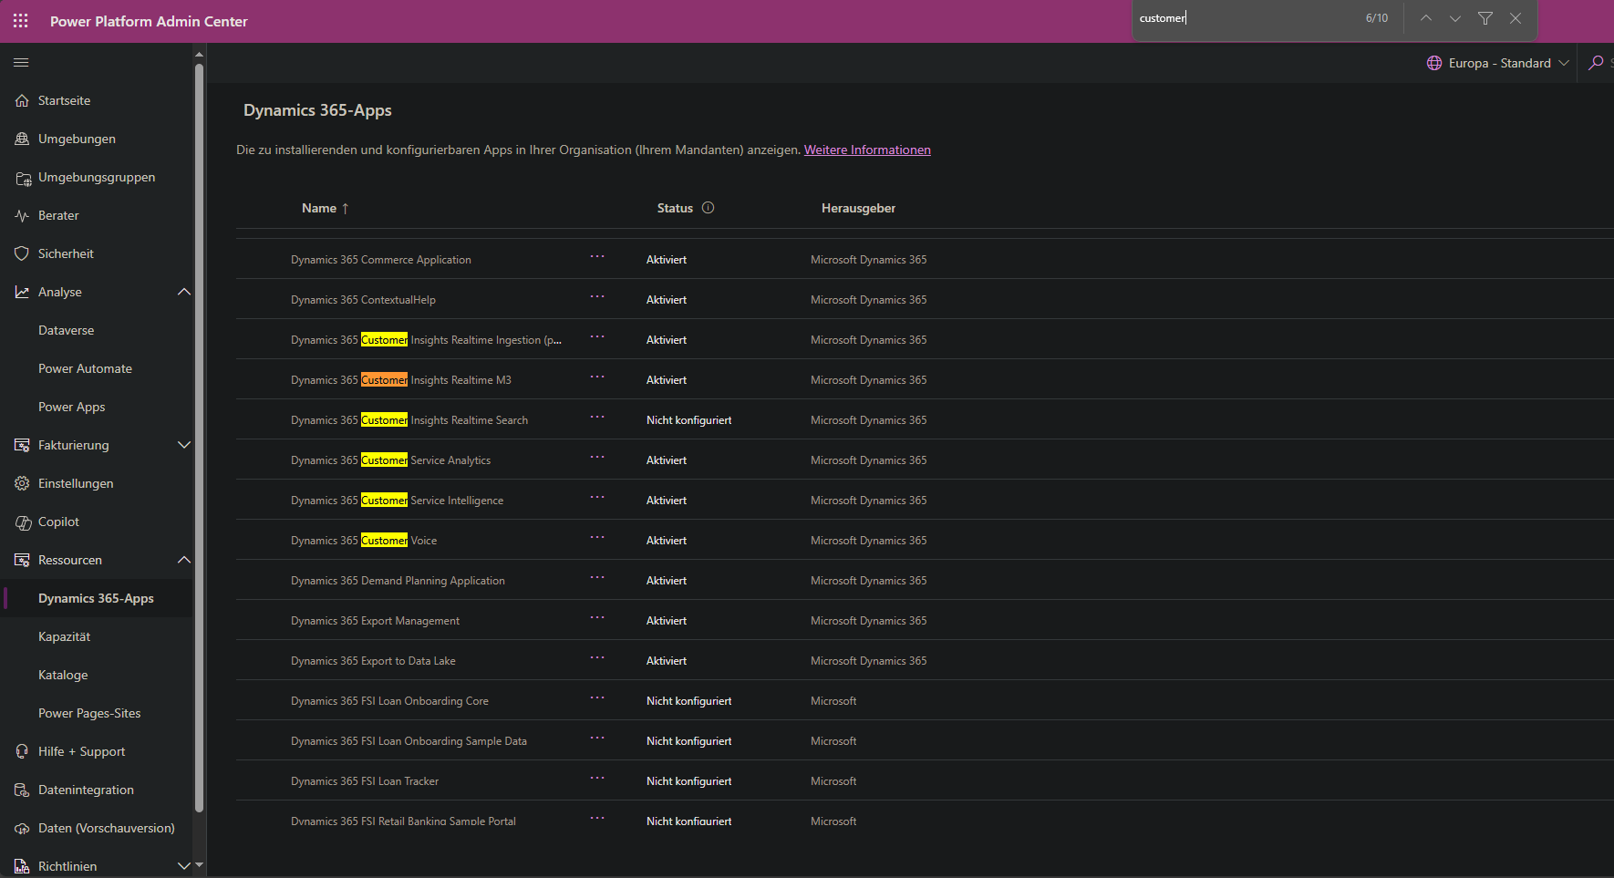Collapse the navigation hamburger menu

coord(21,63)
